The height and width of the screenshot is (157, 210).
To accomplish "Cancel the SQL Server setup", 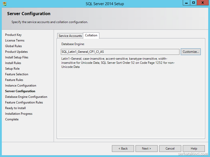I will click(x=170, y=149).
